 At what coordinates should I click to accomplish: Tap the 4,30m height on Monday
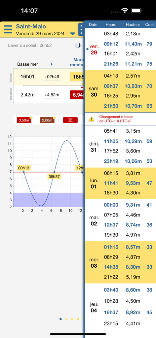coord(133,192)
